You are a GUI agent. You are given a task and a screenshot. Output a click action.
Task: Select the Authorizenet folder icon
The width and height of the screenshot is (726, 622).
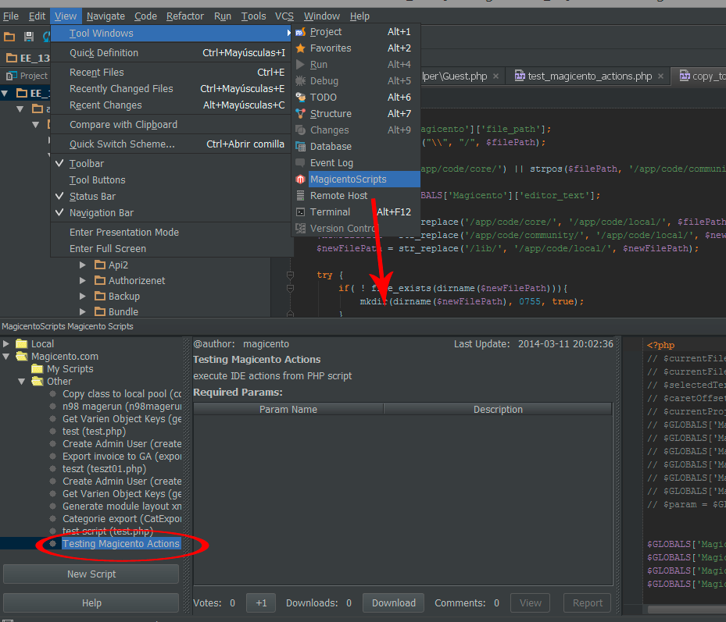tap(100, 281)
